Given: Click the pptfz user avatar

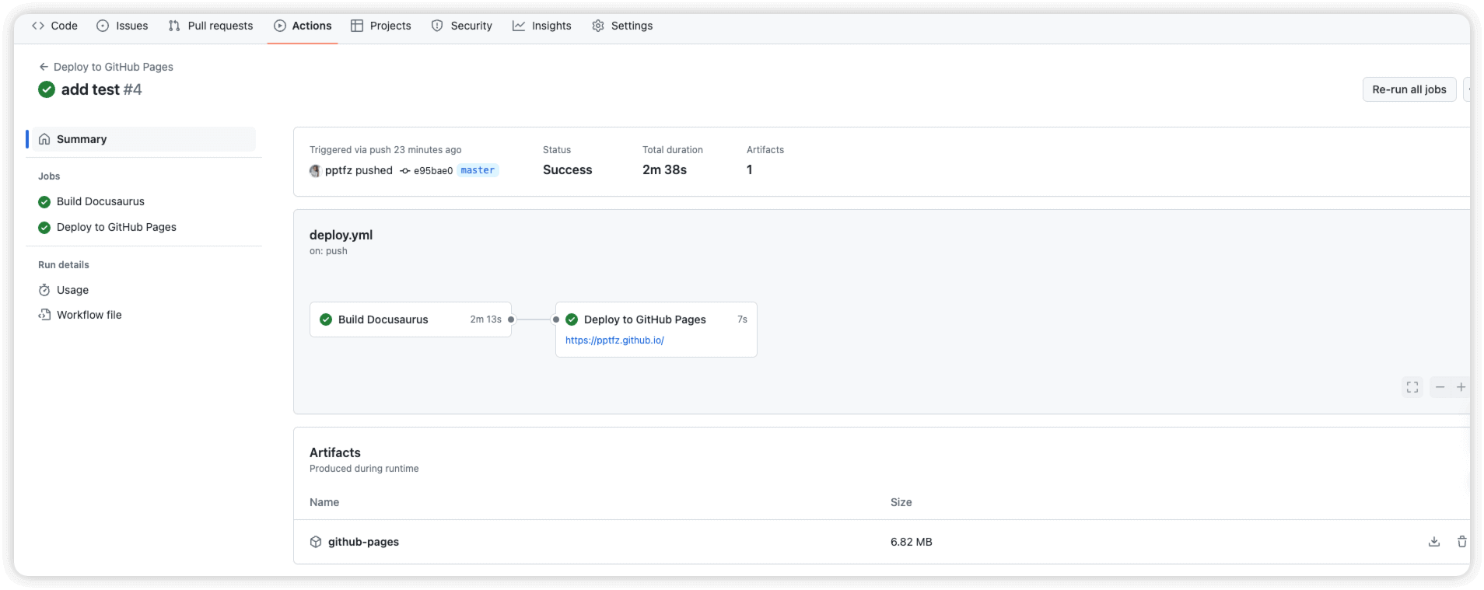Looking at the screenshot, I should pos(315,171).
